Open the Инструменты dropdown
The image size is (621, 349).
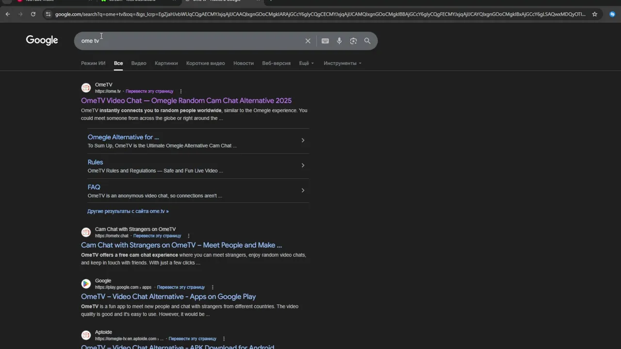[343, 63]
